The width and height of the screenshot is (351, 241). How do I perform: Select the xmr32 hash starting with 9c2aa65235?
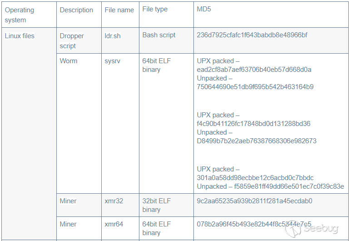[x=254, y=201]
